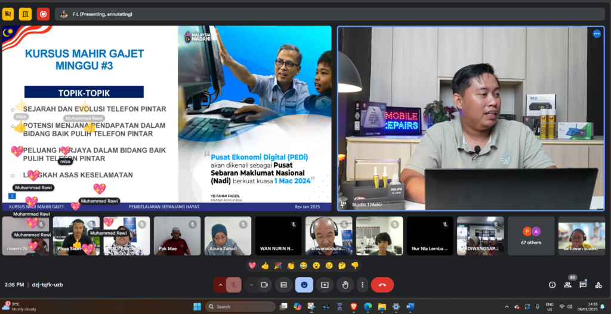Send the crying face reaction
Viewport: 611px width, 314px height.
coord(329,266)
